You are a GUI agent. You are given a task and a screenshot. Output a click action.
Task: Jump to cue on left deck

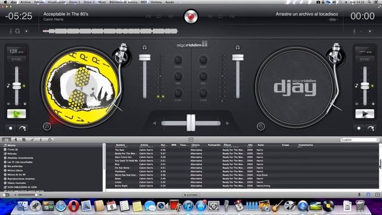23,128
